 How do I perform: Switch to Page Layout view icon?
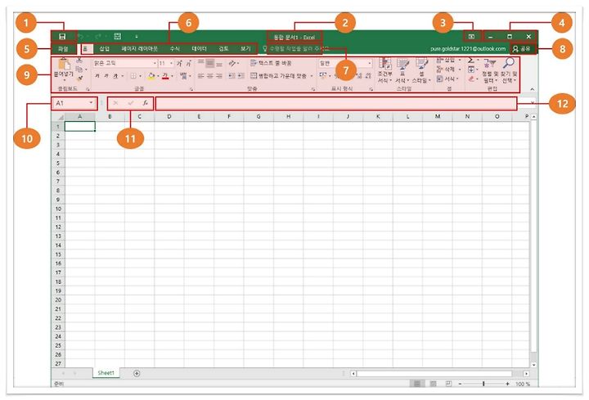(x=433, y=384)
